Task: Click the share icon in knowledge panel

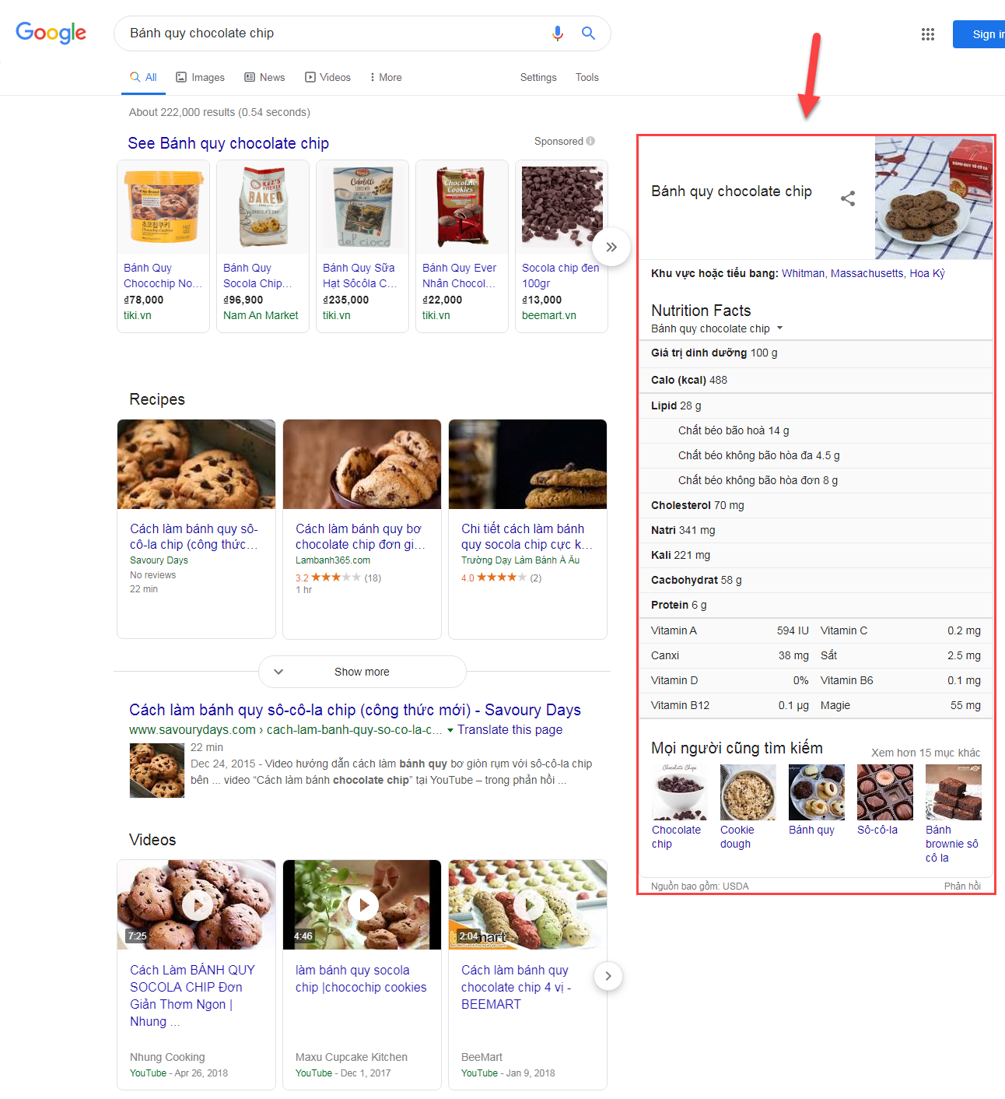Action: pyautogui.click(x=848, y=198)
